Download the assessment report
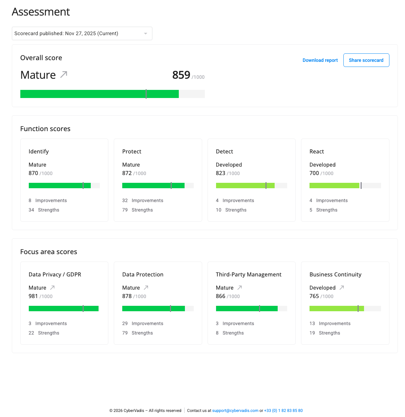Image resolution: width=405 pixels, height=417 pixels. [320, 60]
